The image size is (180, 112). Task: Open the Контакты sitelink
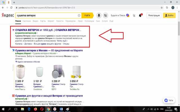[x=19, y=44]
